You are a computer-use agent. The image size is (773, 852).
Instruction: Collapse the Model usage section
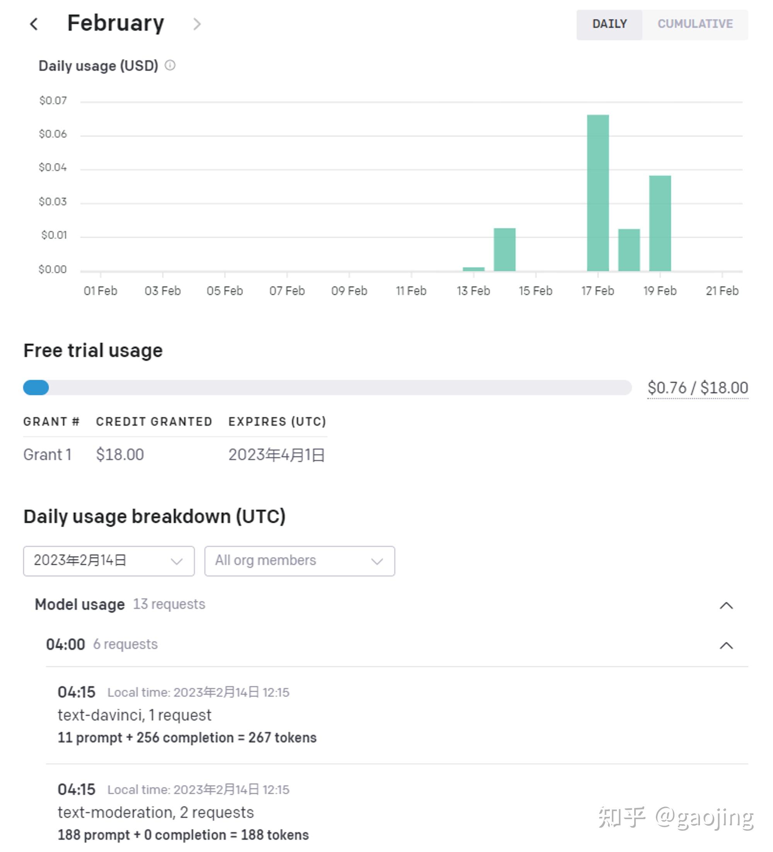(726, 605)
